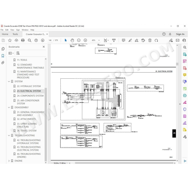
Task: Open bookmark options dropdown
Action: [x=11, y=53]
